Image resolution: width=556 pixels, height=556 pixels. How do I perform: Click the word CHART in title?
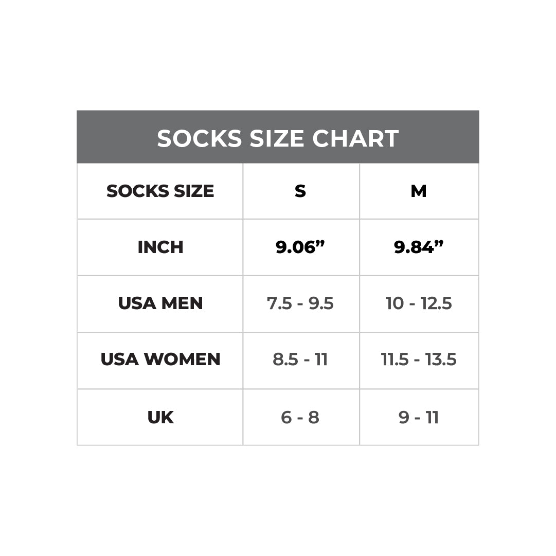click(355, 139)
